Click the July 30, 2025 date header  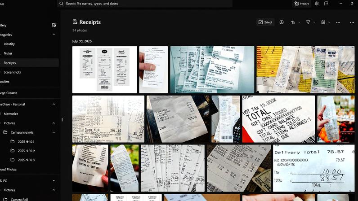coord(82,41)
